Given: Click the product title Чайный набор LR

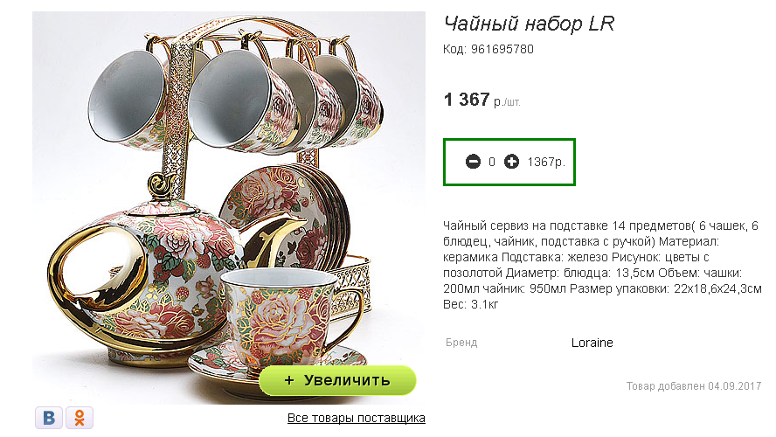Looking at the screenshot, I should (529, 24).
